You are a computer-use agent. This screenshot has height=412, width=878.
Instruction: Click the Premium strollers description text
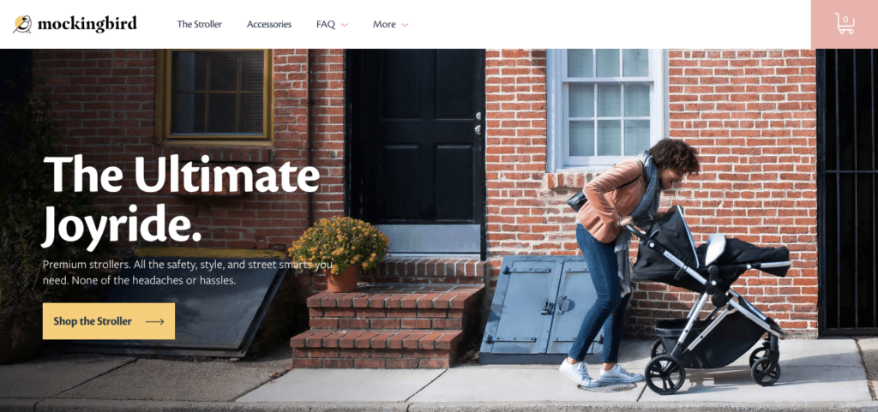click(x=188, y=272)
